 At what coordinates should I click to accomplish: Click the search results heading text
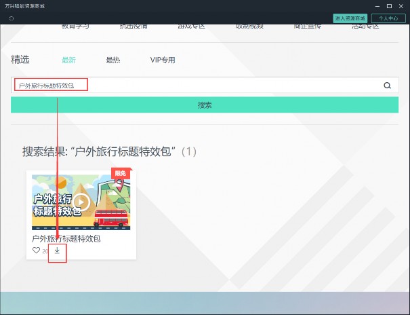109,151
